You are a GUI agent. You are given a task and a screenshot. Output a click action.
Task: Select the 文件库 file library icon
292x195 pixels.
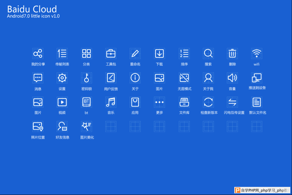click(184, 102)
